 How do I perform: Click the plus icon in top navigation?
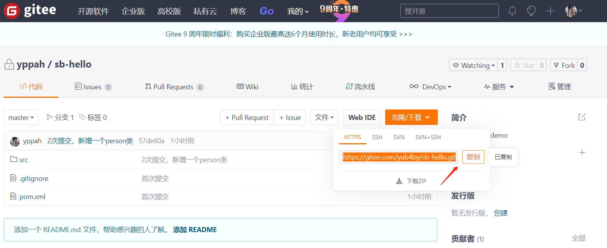550,11
